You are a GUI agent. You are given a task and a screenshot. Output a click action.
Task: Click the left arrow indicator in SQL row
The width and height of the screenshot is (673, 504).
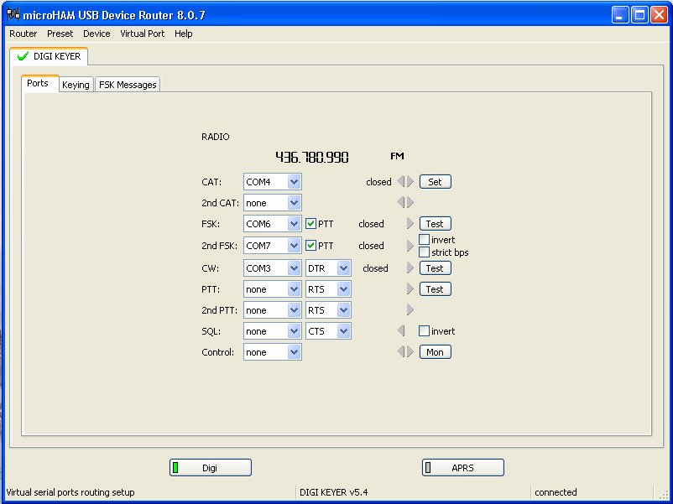coord(401,331)
